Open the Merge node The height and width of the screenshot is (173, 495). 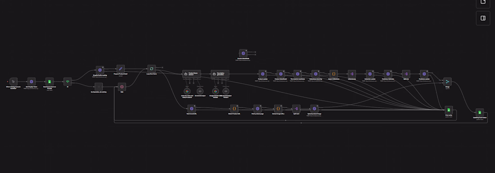pos(447,82)
